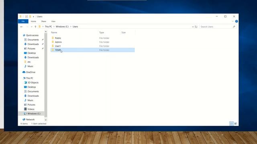Switch to Details view layout icon
The width and height of the screenshot is (257, 144).
click(x=231, y=124)
